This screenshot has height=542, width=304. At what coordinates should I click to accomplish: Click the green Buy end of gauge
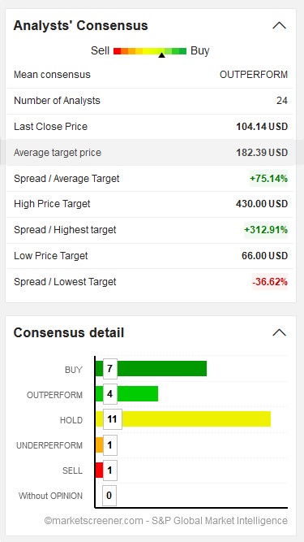[x=182, y=51]
